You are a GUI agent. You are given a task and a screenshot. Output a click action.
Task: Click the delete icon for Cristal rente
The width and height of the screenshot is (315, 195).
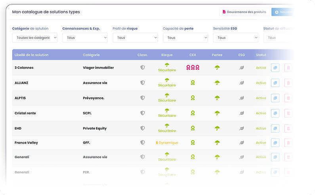coord(288,113)
